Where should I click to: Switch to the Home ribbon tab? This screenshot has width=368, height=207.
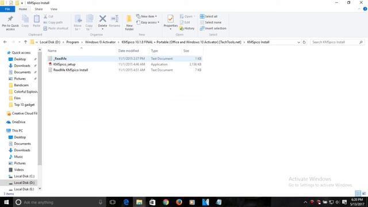(23, 9)
